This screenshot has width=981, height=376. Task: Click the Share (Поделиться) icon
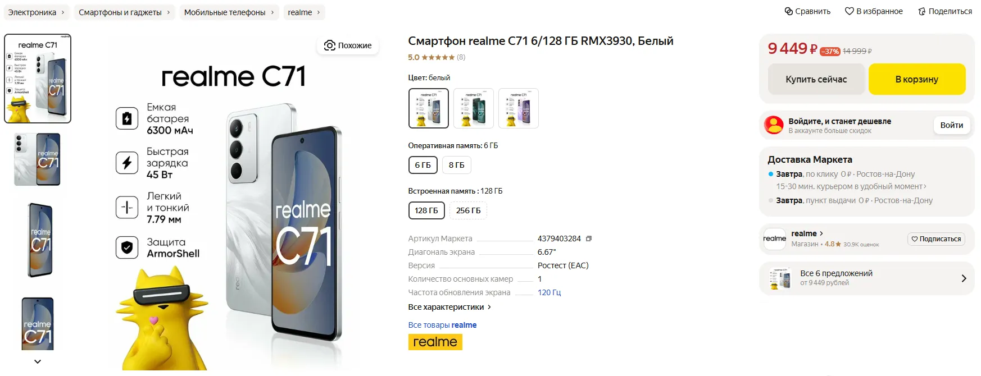pyautogui.click(x=921, y=11)
